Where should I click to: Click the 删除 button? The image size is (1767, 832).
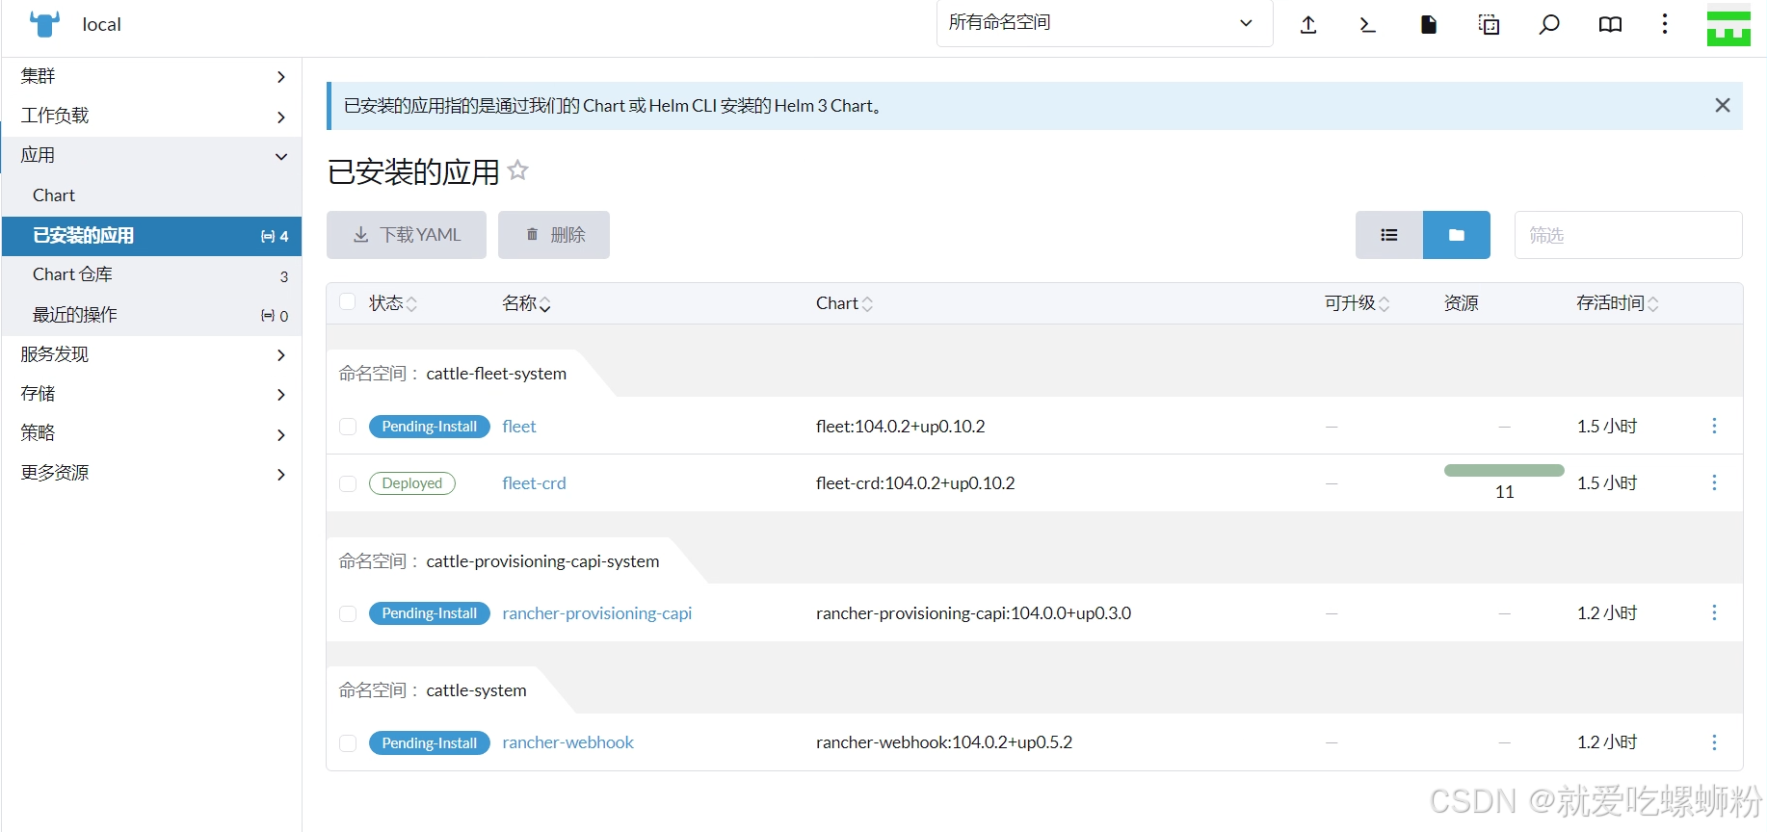coord(554,235)
